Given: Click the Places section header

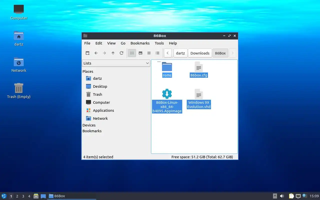Looking at the screenshot, I should pos(88,71).
